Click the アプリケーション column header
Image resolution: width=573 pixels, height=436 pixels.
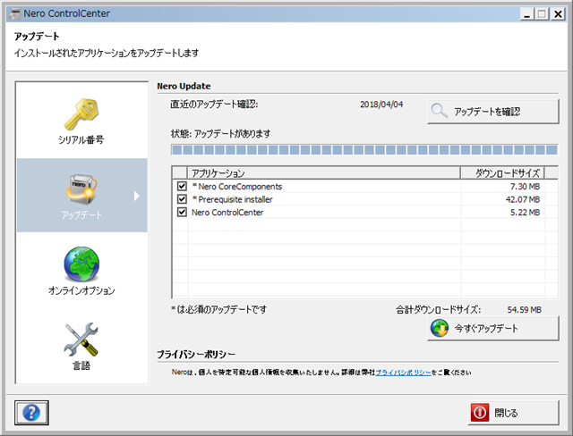coord(323,172)
